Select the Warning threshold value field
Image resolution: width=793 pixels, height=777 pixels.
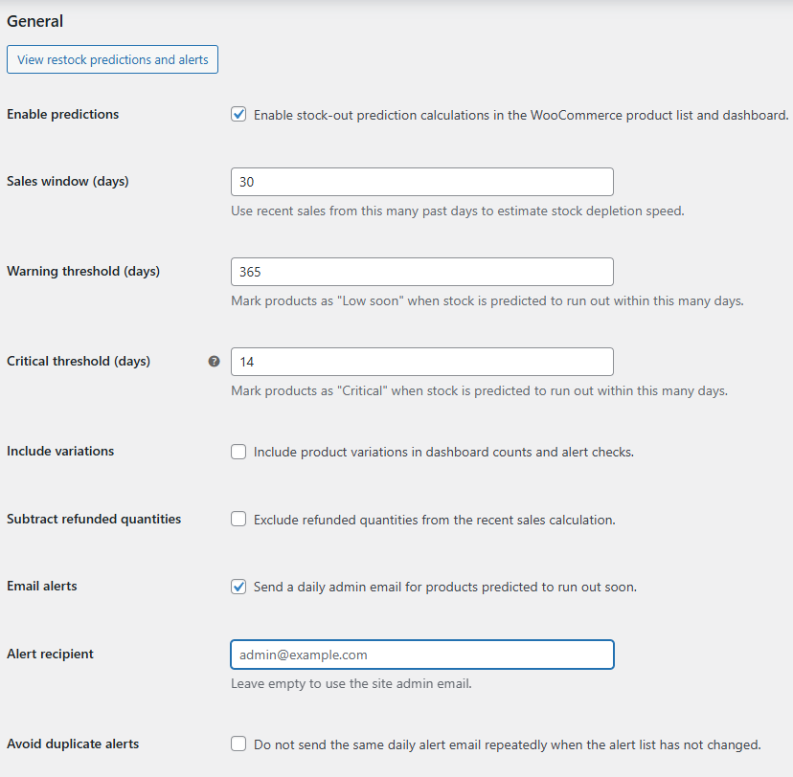coord(421,272)
